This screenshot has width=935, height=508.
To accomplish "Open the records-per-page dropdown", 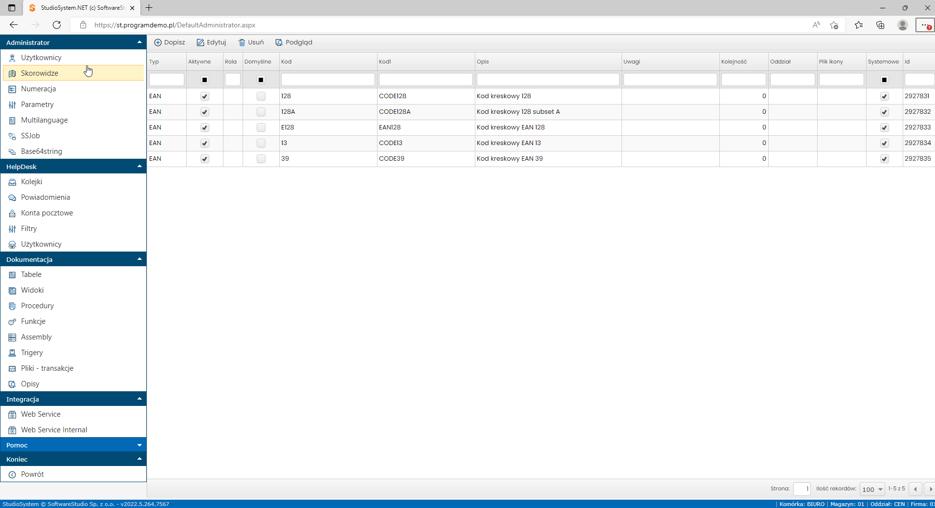I will [872, 489].
